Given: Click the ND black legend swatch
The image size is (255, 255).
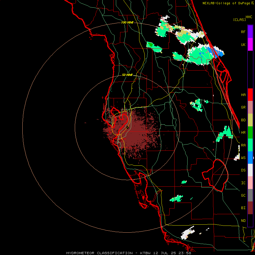Looking at the screenshot, I should (x=250, y=220).
